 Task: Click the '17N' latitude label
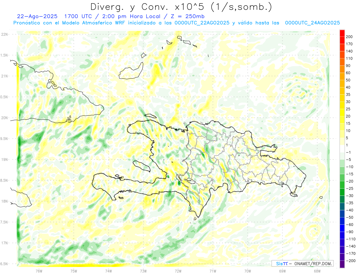pyautogui.click(x=5, y=243)
